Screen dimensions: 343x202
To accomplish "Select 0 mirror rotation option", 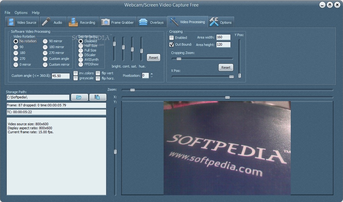I will pos(16,64).
